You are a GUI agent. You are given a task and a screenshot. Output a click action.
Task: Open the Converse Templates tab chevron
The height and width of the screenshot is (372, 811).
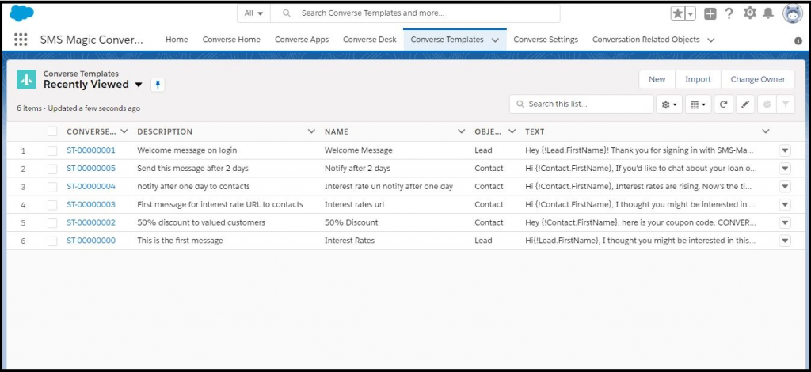[x=496, y=40]
